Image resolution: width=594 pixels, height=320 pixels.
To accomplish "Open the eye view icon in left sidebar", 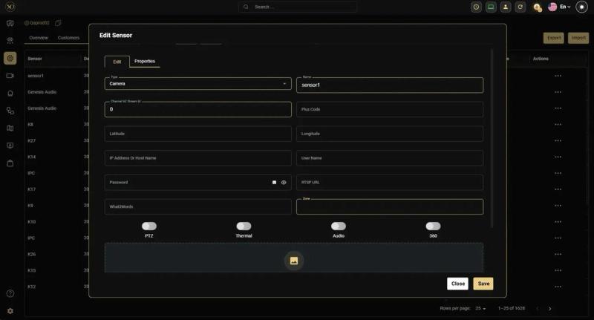I will [10, 40].
